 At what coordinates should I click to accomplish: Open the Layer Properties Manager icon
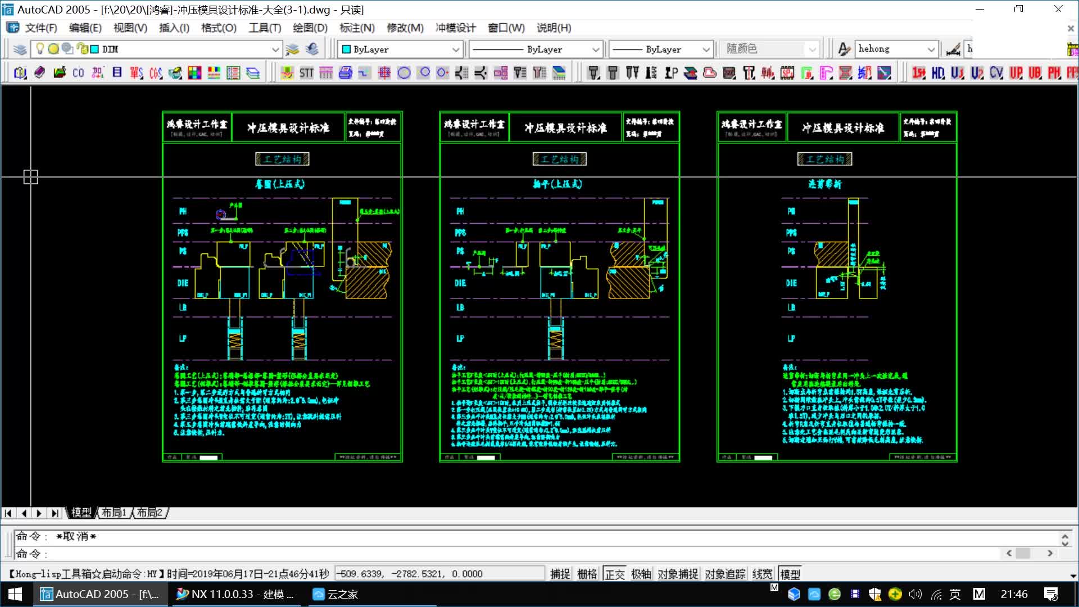pos(20,49)
